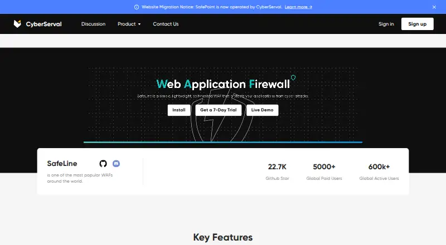This screenshot has width=446, height=245.
Task: Click the 'most popular WAFs' description text
Action: point(80,178)
